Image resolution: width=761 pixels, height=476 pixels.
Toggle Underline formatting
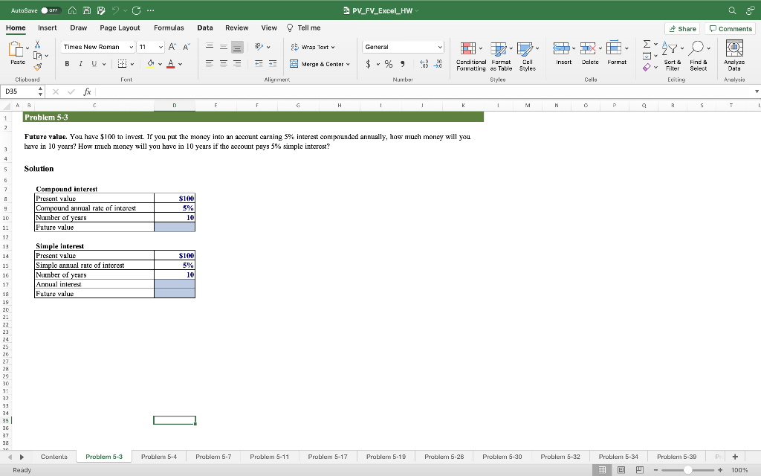pos(94,64)
